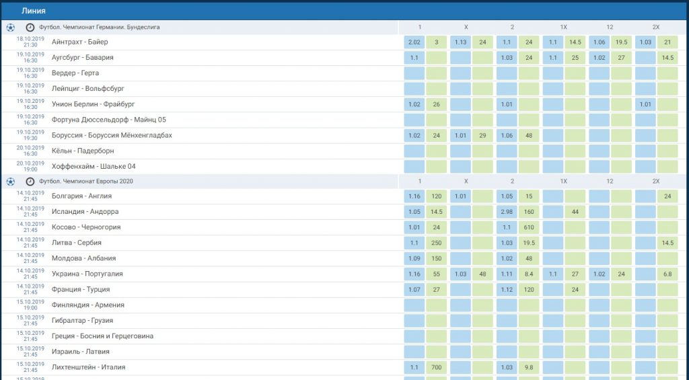This screenshot has height=380, width=689.
Task: Select the 15 odds for Болгария - Англия
Action: [529, 196]
